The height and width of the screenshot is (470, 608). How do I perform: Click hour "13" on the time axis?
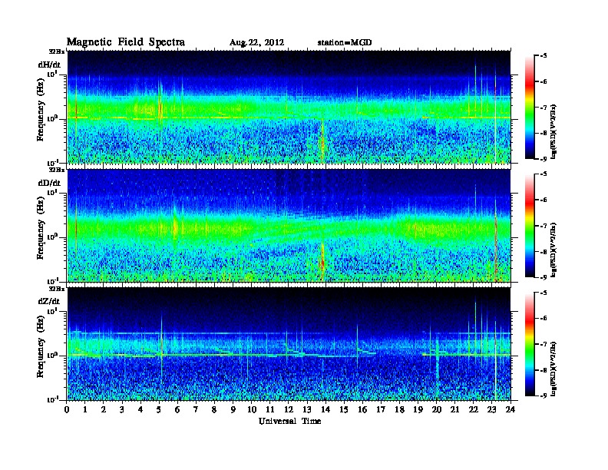coord(307,409)
